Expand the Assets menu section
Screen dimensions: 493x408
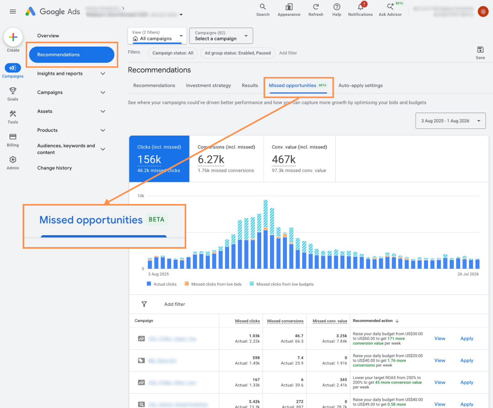pos(71,111)
